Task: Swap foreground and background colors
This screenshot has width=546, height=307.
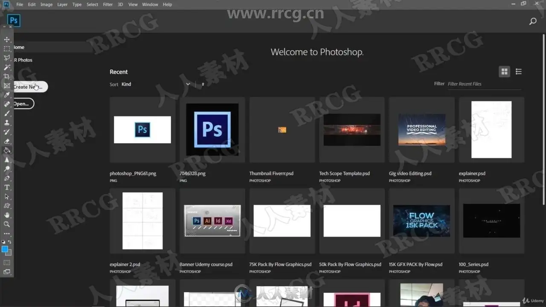Action: pos(9,242)
